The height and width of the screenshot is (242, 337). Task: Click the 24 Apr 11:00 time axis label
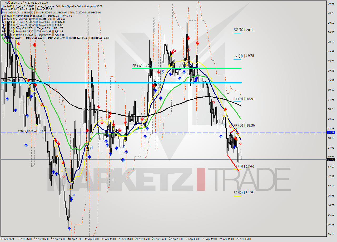click(x=227, y=239)
